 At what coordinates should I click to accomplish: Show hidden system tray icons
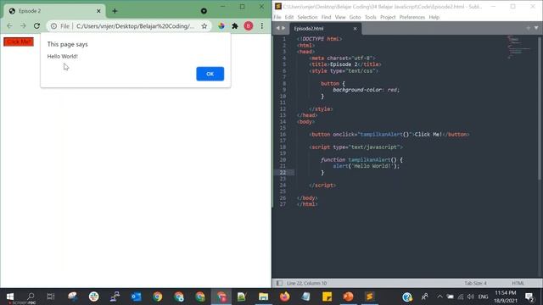(x=439, y=297)
